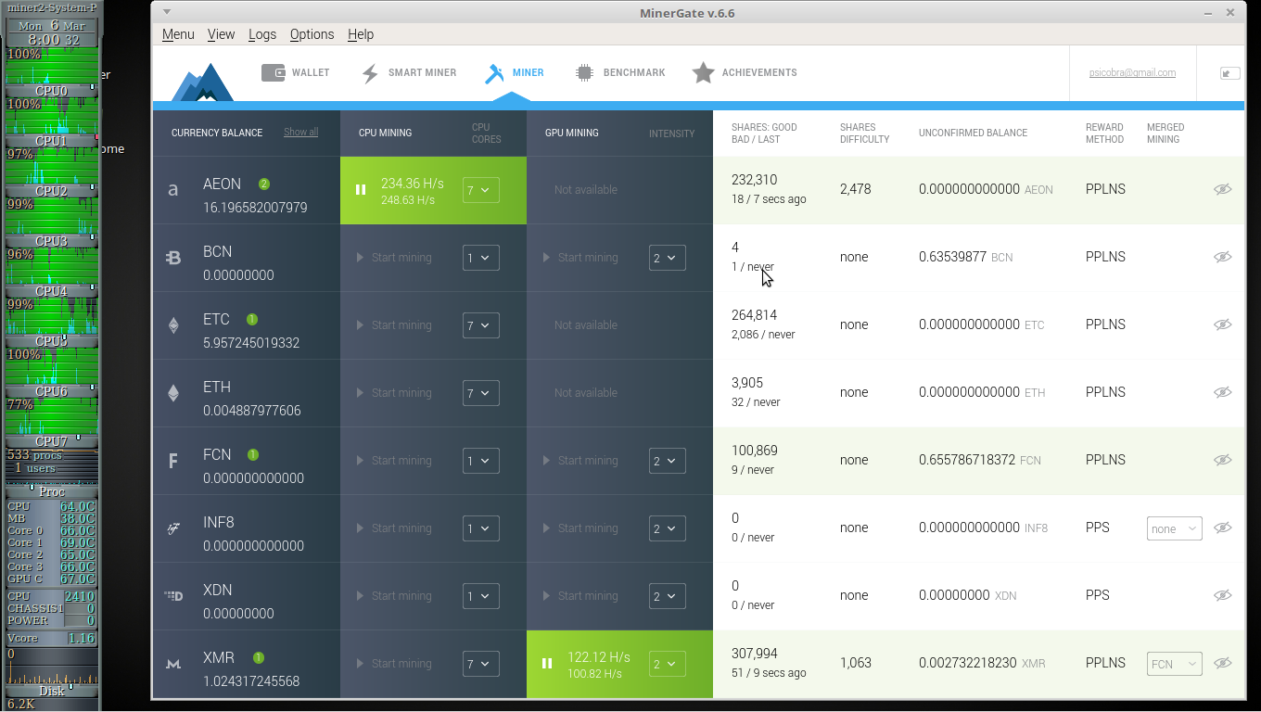Open INF8 merged mining dropdown
The width and height of the screenshot is (1261, 712).
(1175, 528)
